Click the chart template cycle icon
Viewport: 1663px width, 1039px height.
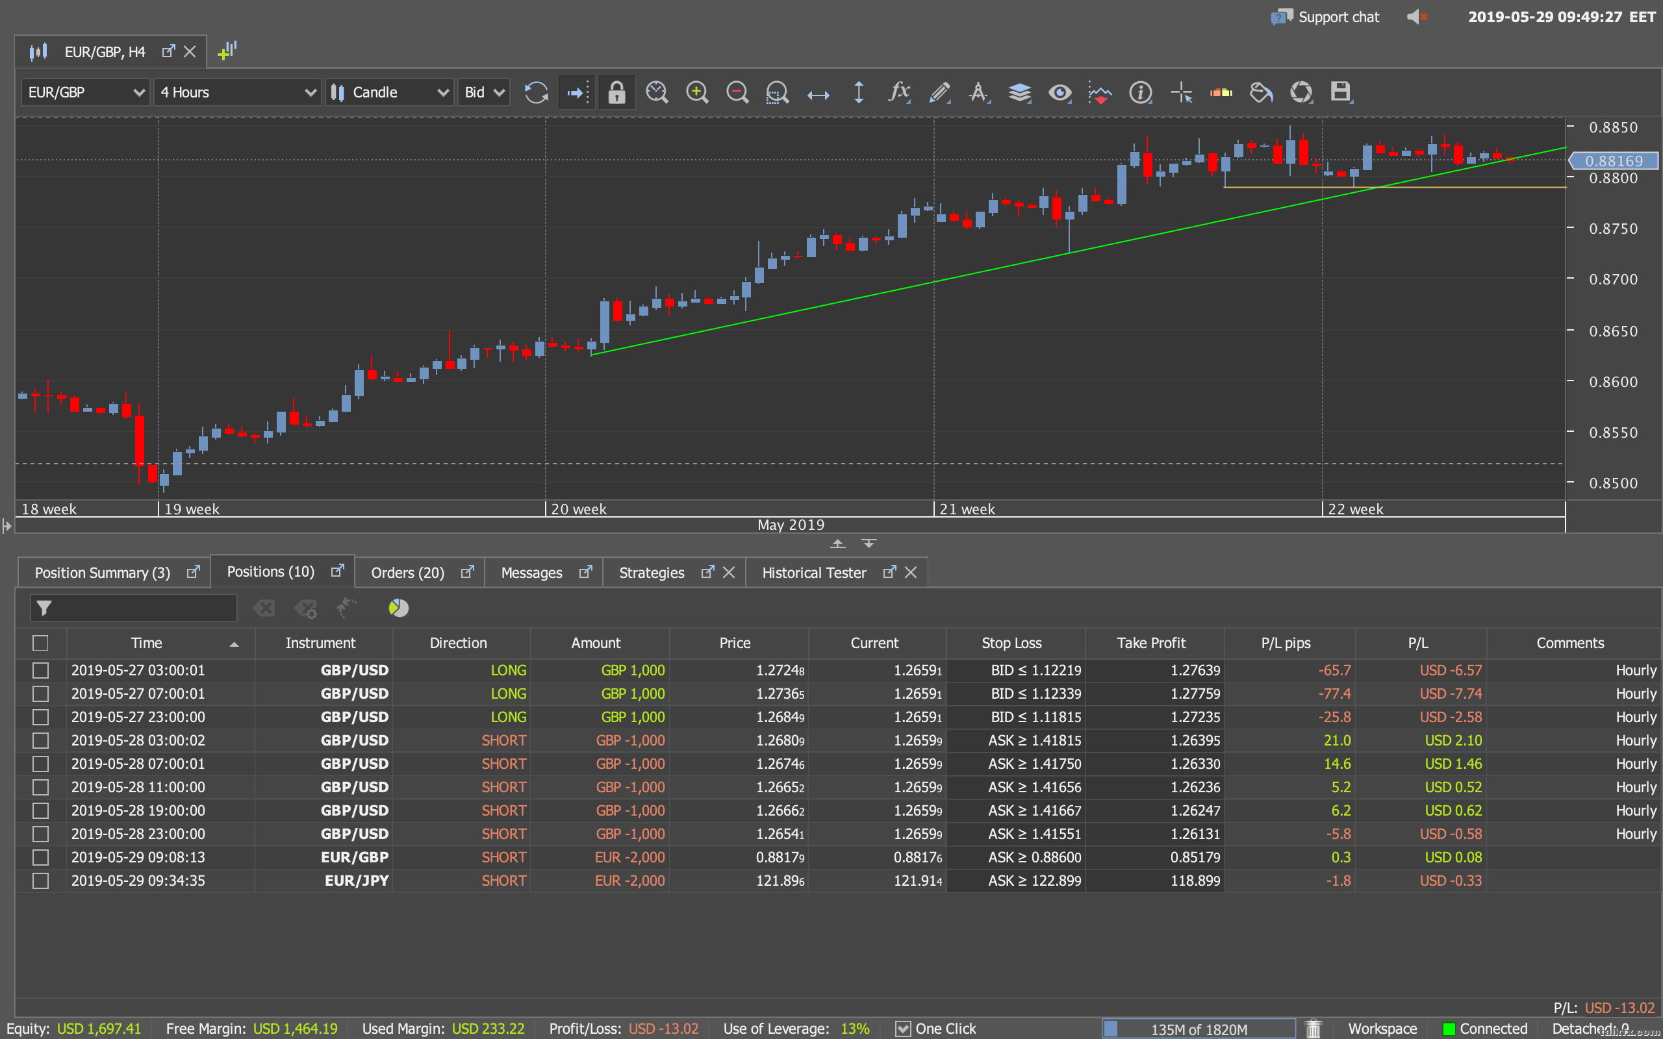point(1301,93)
